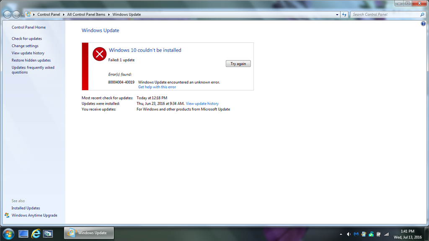Open the Malwarebytes tray icon
The image size is (429, 241).
pos(356,234)
